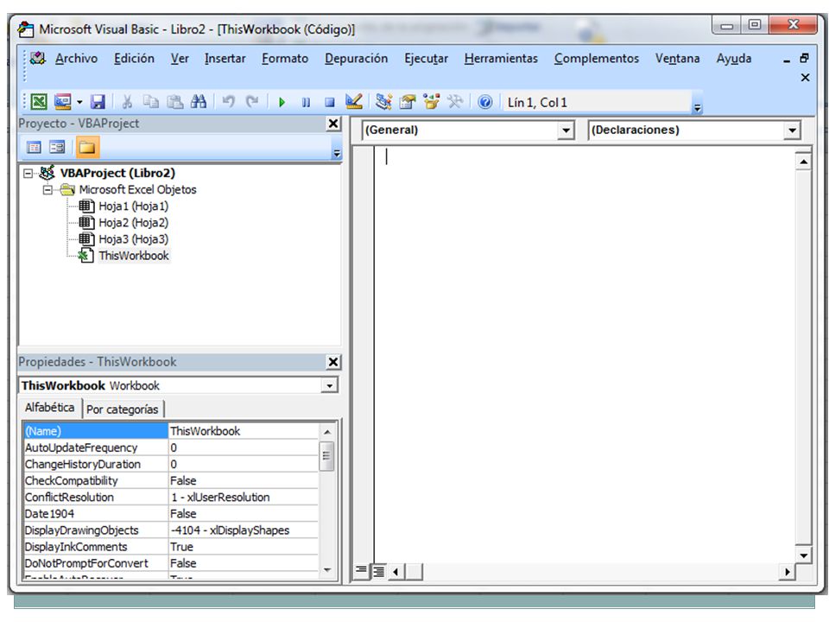Open the Complementos menu

597,58
